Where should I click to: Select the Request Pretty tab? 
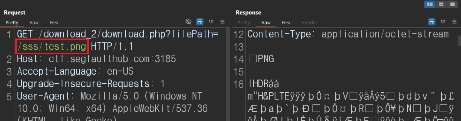tap(12, 23)
